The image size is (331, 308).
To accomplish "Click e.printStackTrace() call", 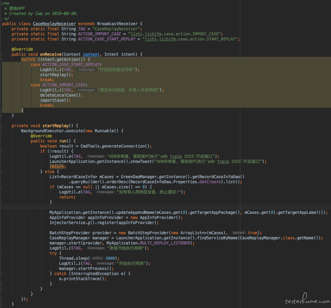I will coord(82,279).
